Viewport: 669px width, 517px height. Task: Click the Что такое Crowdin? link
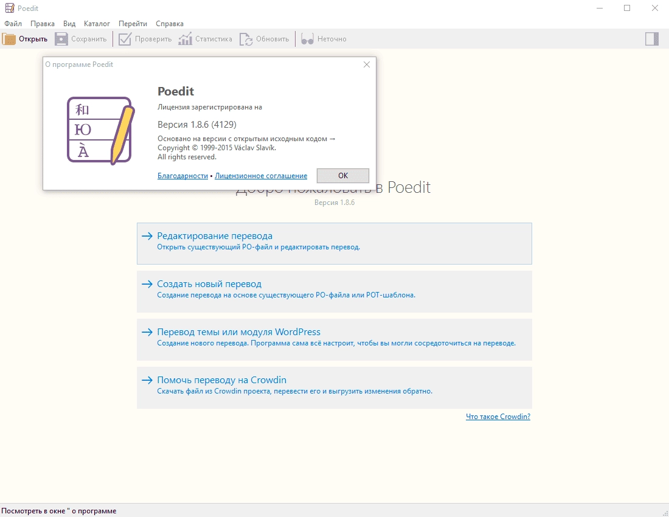tap(498, 416)
